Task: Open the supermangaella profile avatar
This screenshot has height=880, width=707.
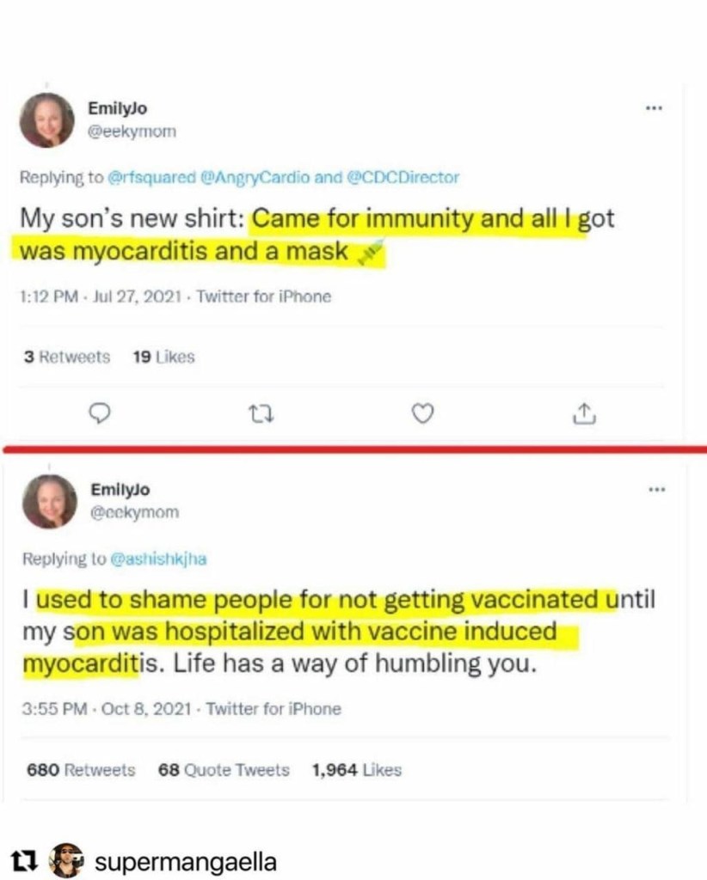Action: pos(65,860)
